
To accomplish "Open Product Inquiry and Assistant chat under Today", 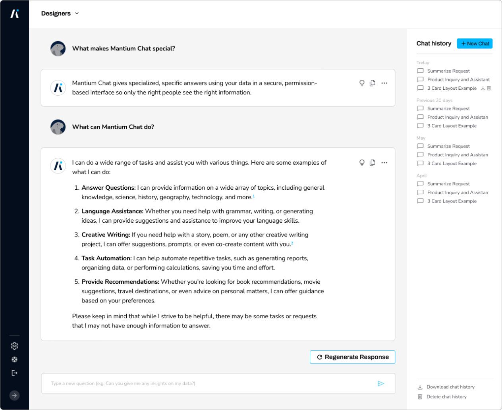I will click(458, 79).
